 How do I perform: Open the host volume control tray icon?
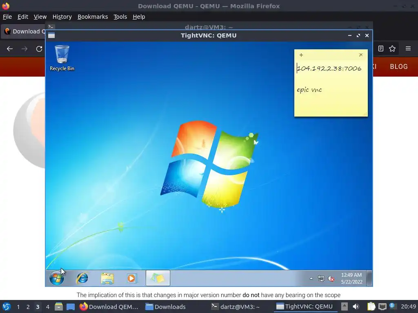[356, 306]
